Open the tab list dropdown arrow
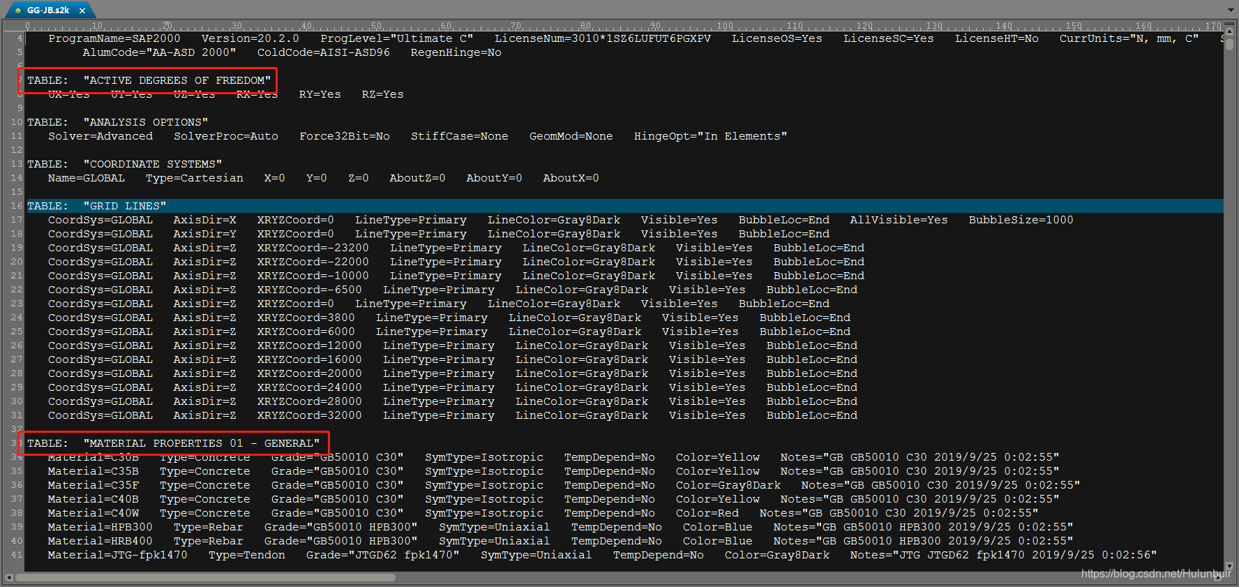The height and width of the screenshot is (587, 1239). tap(1230, 10)
